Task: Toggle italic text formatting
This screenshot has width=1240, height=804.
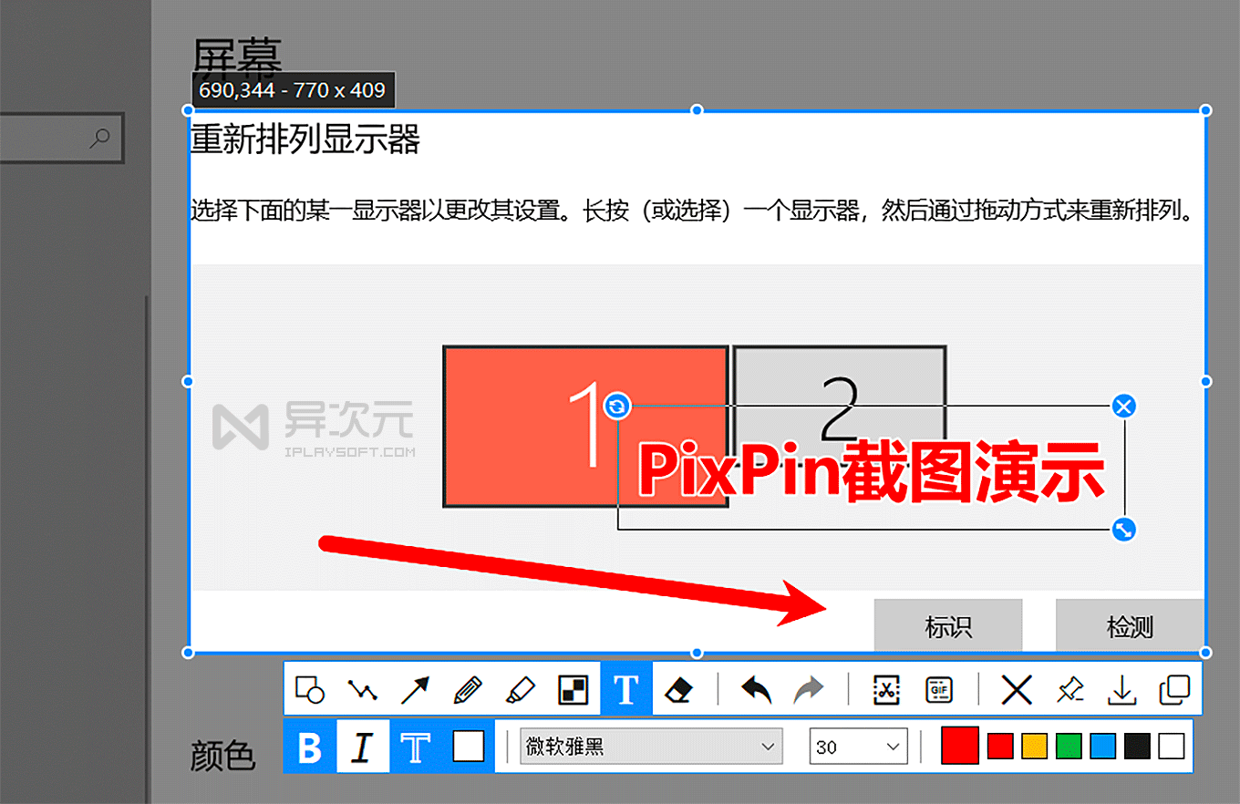Action: [x=363, y=746]
